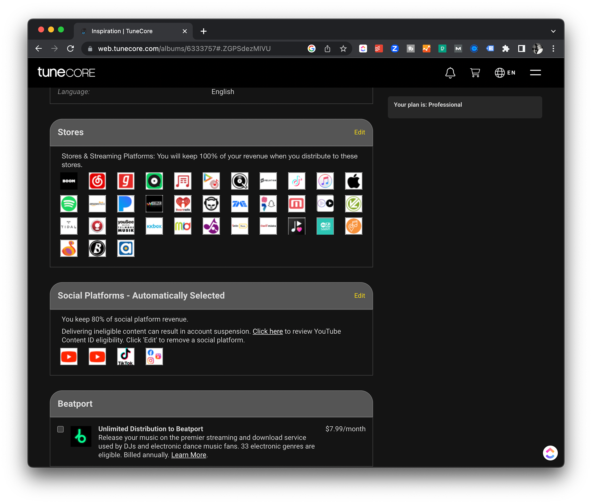
Task: Click the TIDAL store icon
Action: point(69,226)
